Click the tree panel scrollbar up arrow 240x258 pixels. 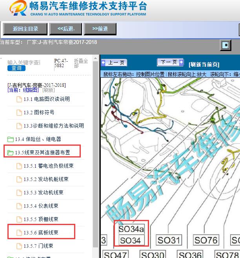tap(95, 59)
